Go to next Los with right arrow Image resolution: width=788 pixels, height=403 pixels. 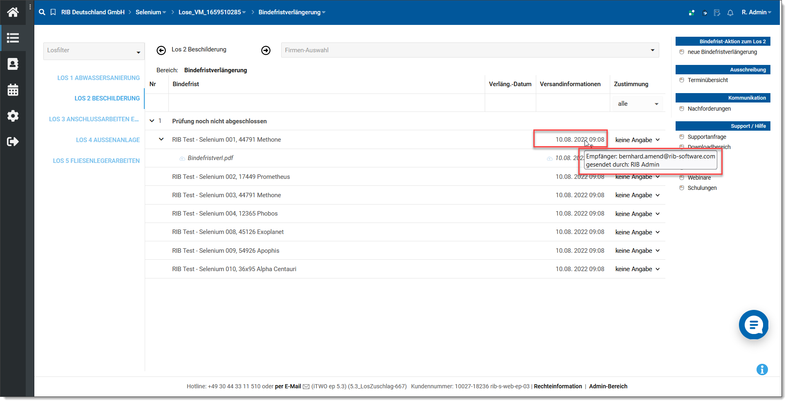coord(266,50)
